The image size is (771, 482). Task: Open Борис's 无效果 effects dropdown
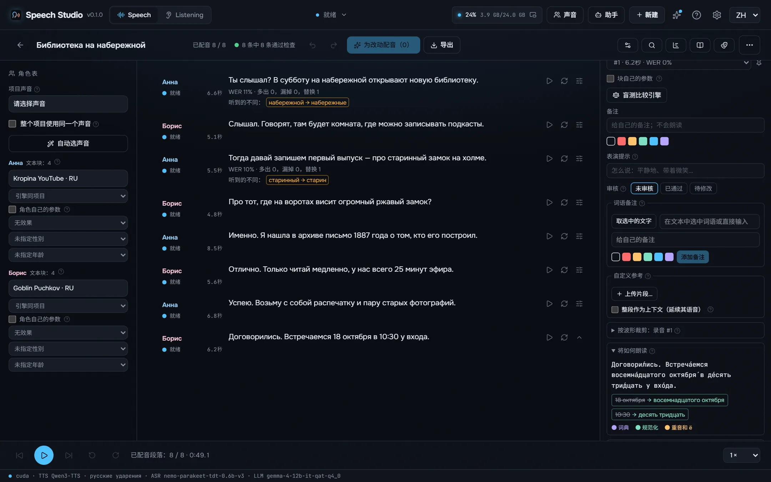[68, 333]
